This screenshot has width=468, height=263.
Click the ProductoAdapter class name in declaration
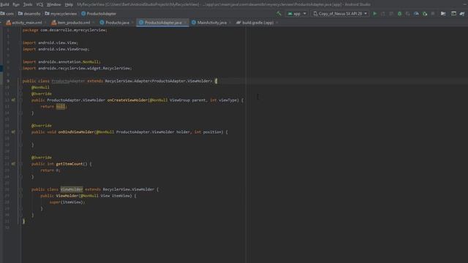point(68,81)
